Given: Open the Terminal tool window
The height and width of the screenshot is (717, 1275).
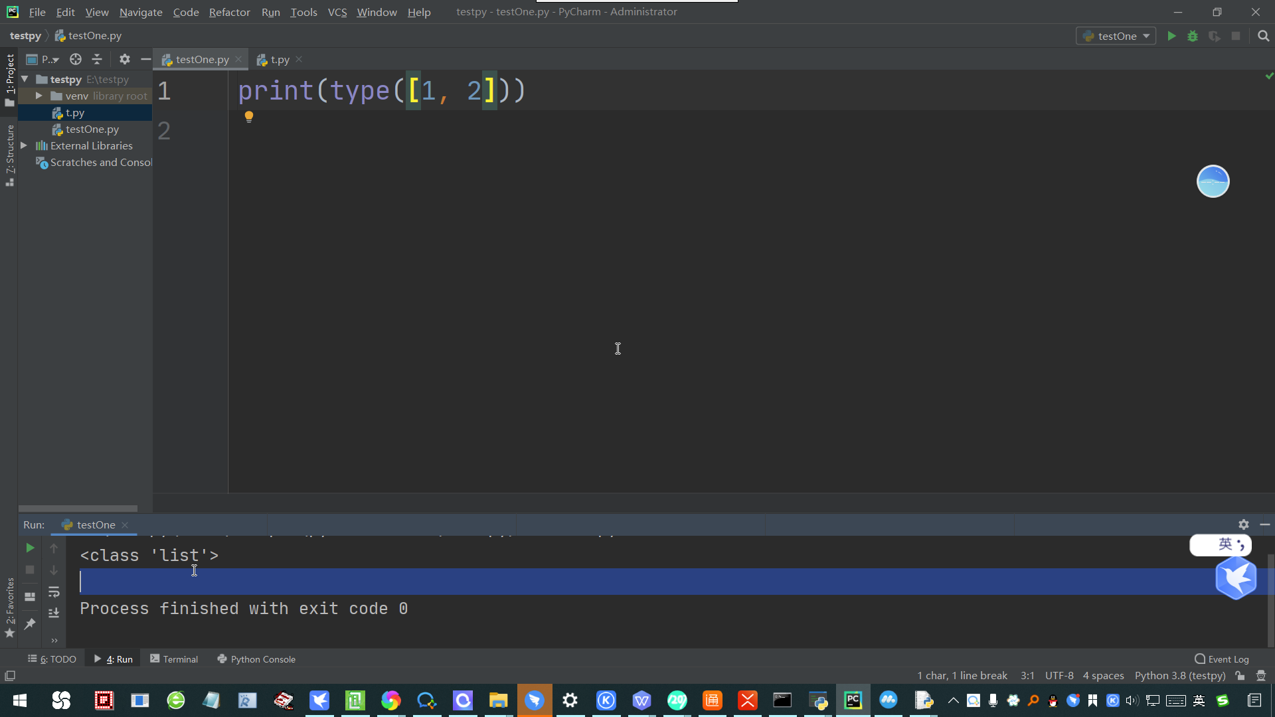Looking at the screenshot, I should [x=174, y=659].
